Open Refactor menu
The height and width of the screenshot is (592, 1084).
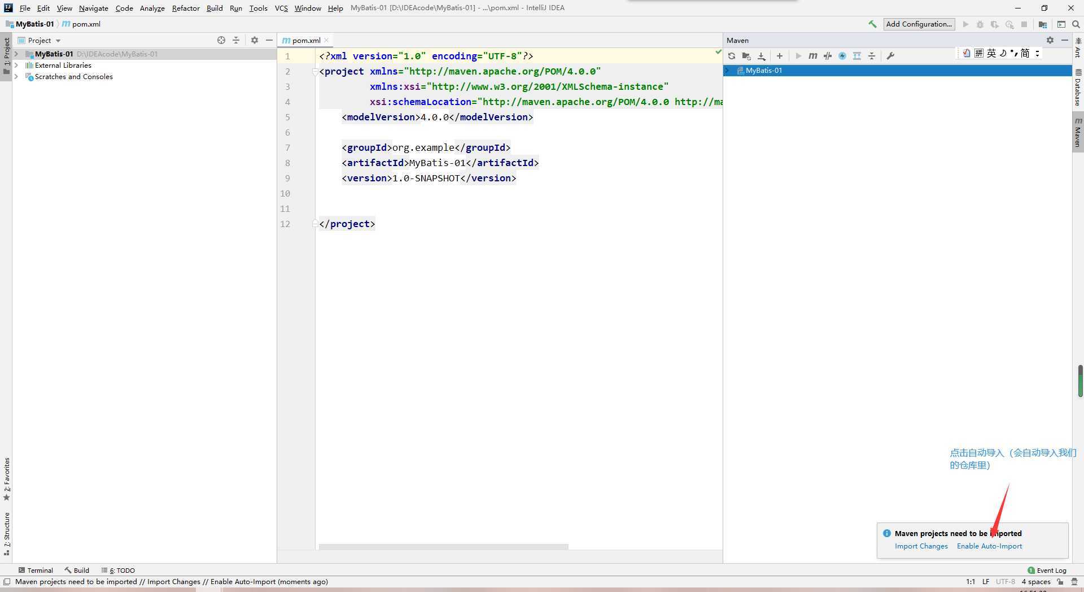(x=186, y=8)
